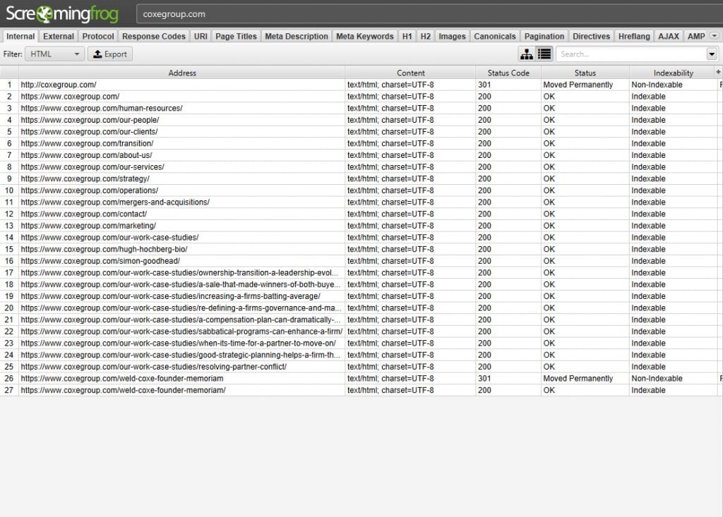Click the Export button
Image resolution: width=723 pixels, height=517 pixels.
[x=110, y=54]
